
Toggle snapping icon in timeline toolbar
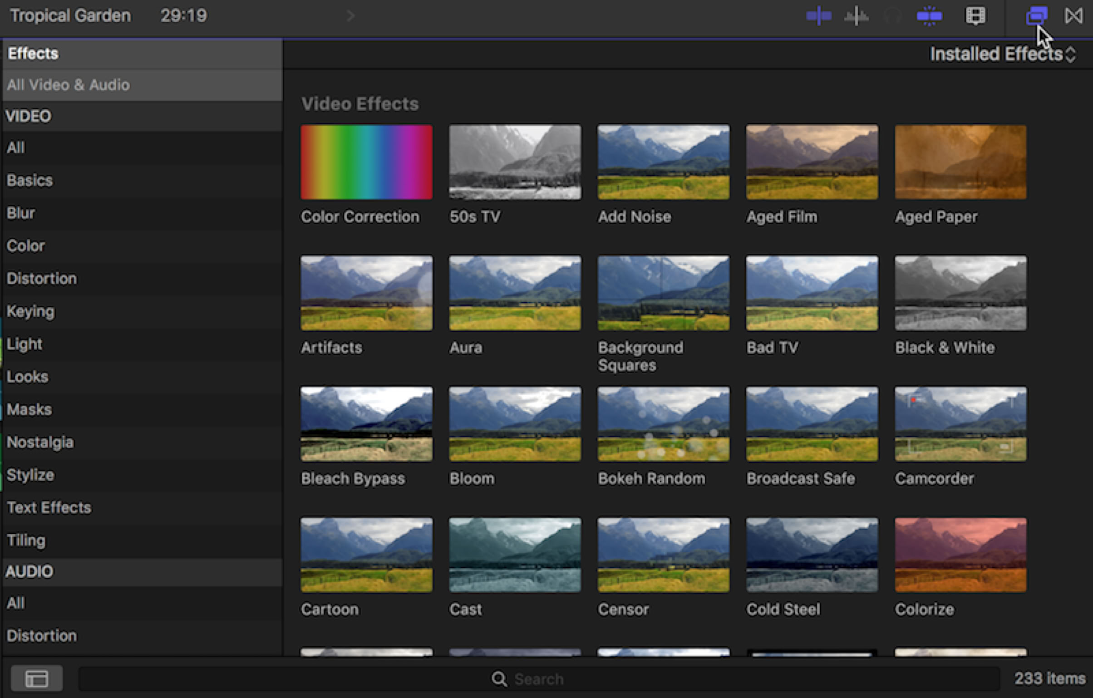coord(929,16)
